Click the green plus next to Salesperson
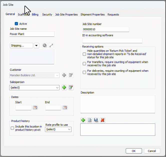Screen dimensions: 166x157 [x=64, y=87]
